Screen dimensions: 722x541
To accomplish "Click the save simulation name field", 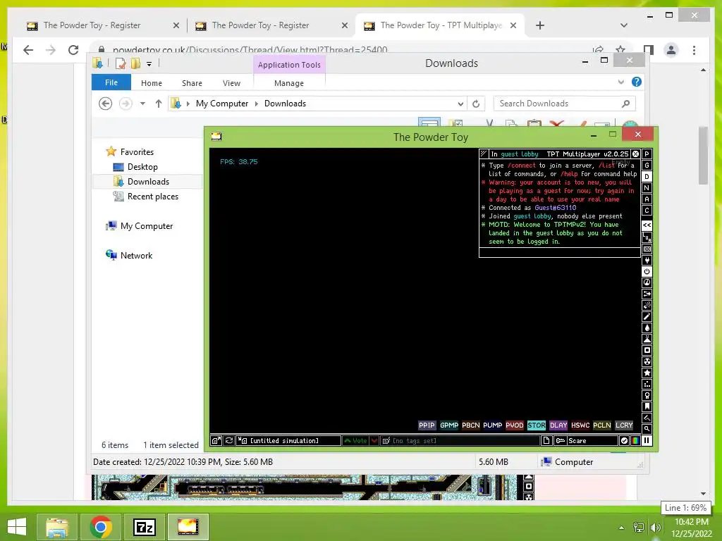I will (x=288, y=441).
